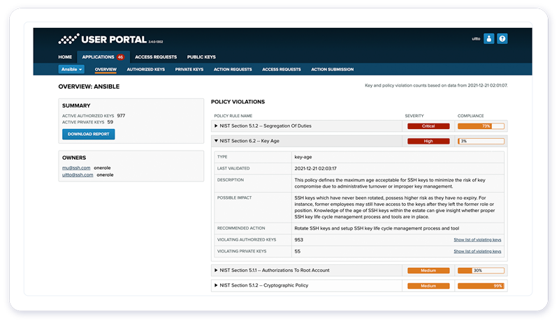Open the Access Requests main tab
Screen dimensions: 559x323
(x=156, y=57)
